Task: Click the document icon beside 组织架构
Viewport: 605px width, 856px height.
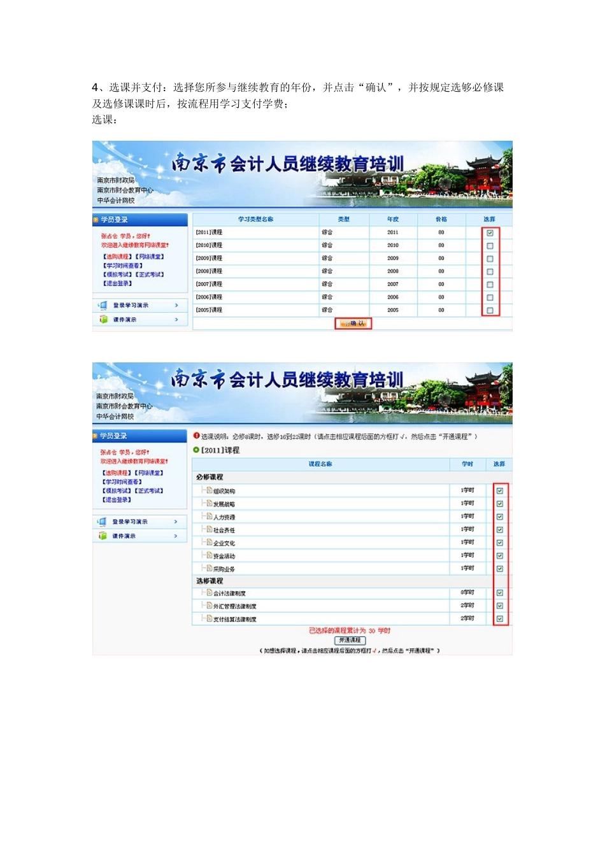Action: click(209, 490)
